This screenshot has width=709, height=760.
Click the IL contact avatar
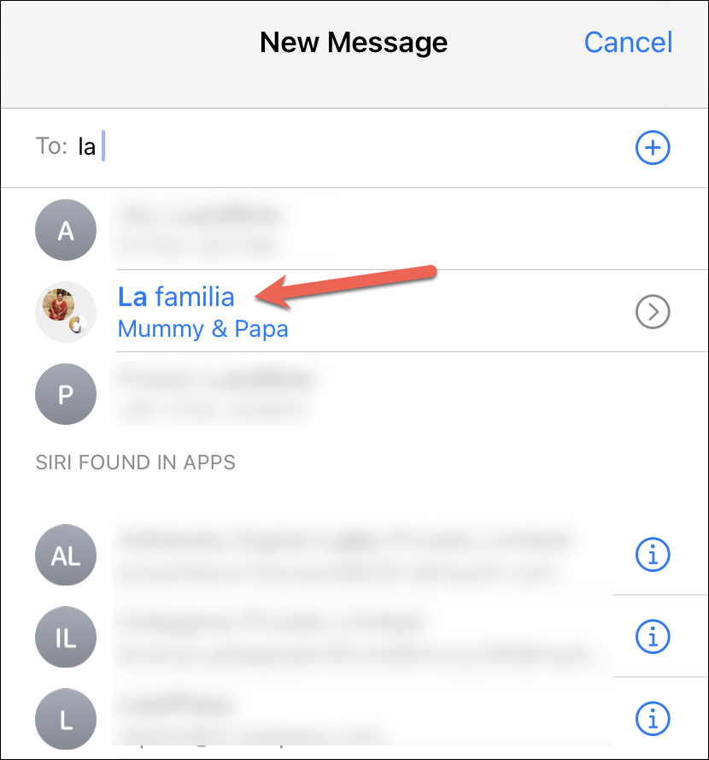click(66, 636)
